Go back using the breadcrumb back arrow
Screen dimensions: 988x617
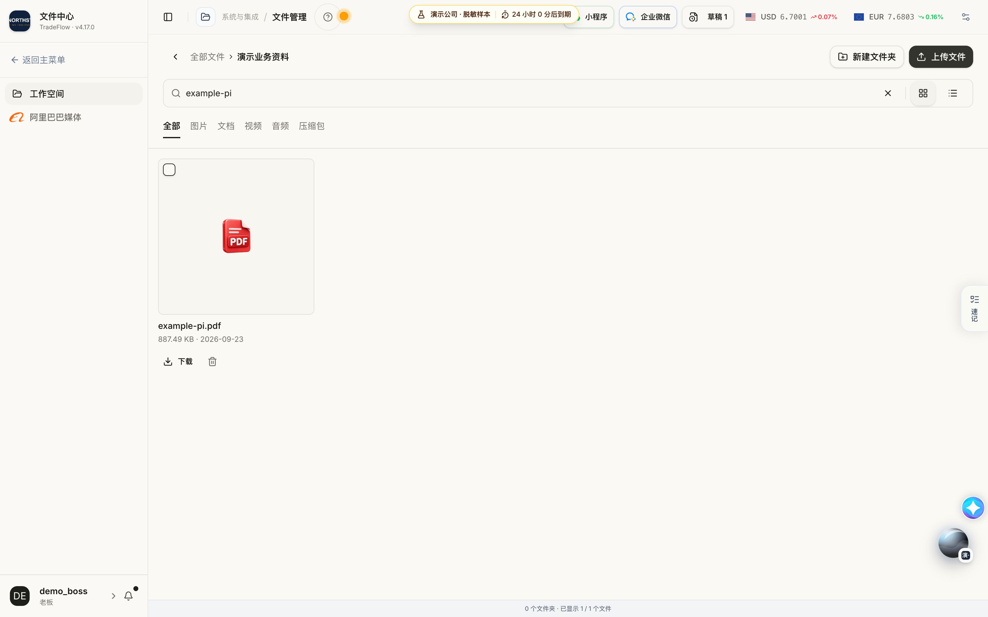[176, 57]
